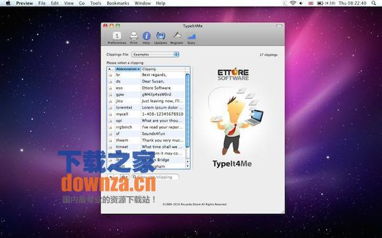Click the input source flag icon
The width and height of the screenshot is (382, 238).
point(311,3)
